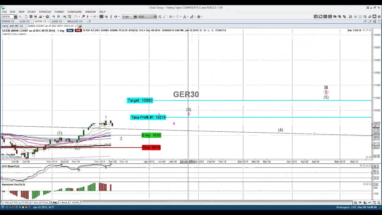The image size is (382, 215).
Task: Open the cursor pointer tool dropdown
Action: [79, 16]
